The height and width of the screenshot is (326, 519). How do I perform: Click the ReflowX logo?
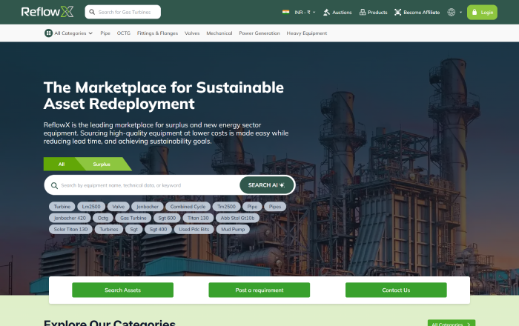(47, 12)
